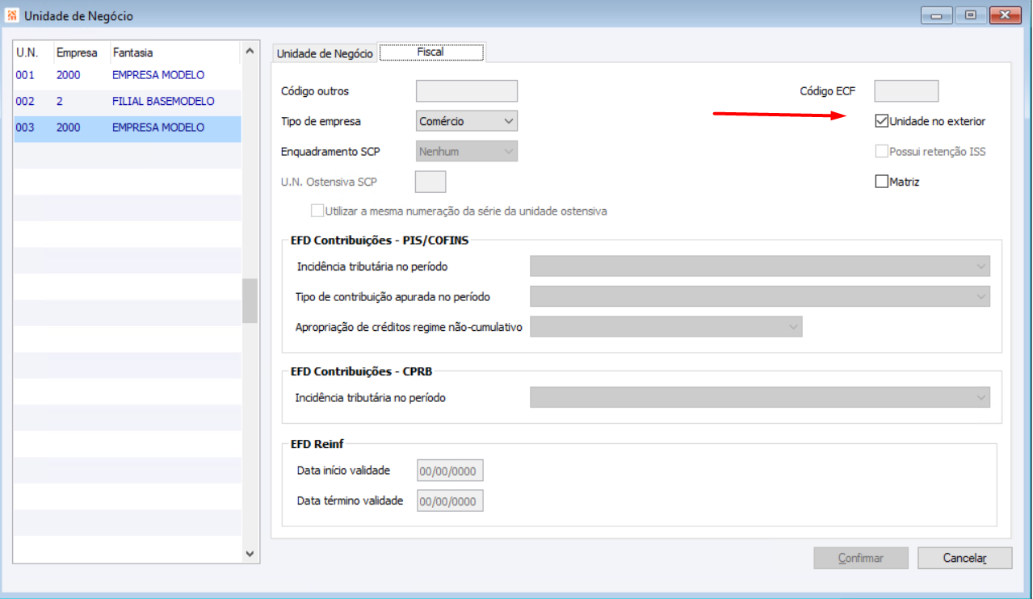
Task: Open the Tipo de empresa dropdown
Action: coord(466,121)
